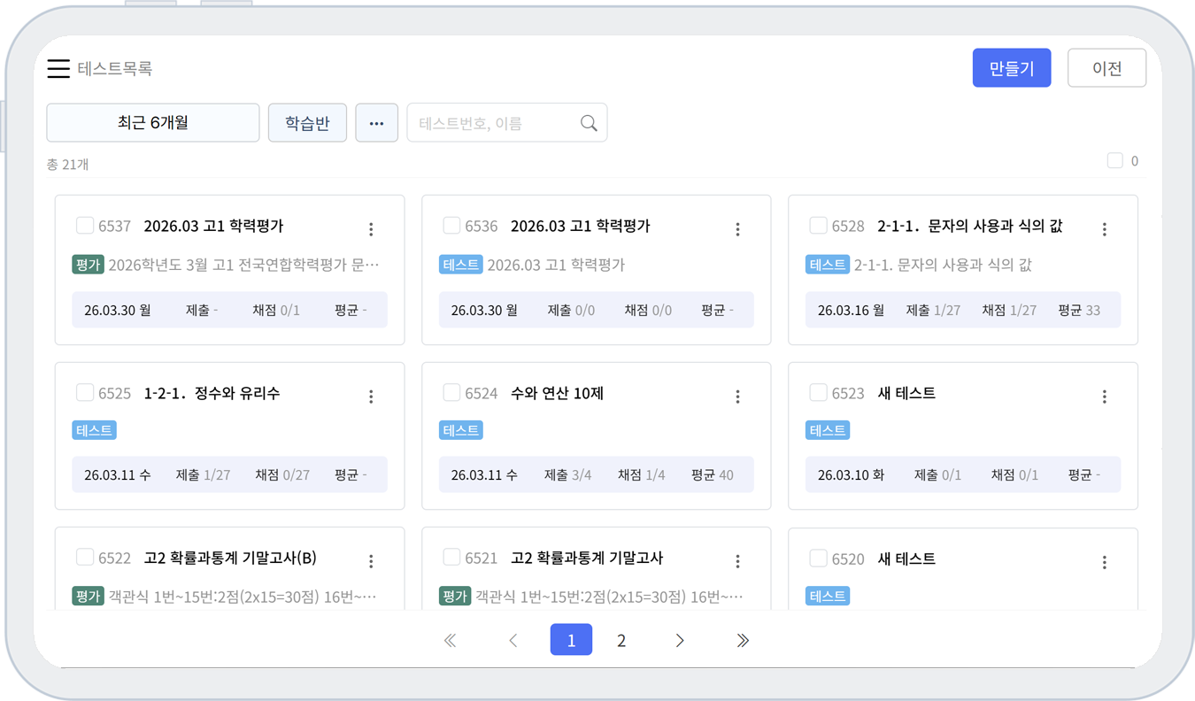Screen dimensions: 1195x701
Task: Tick the checkbox for test 6524
Action: point(451,392)
